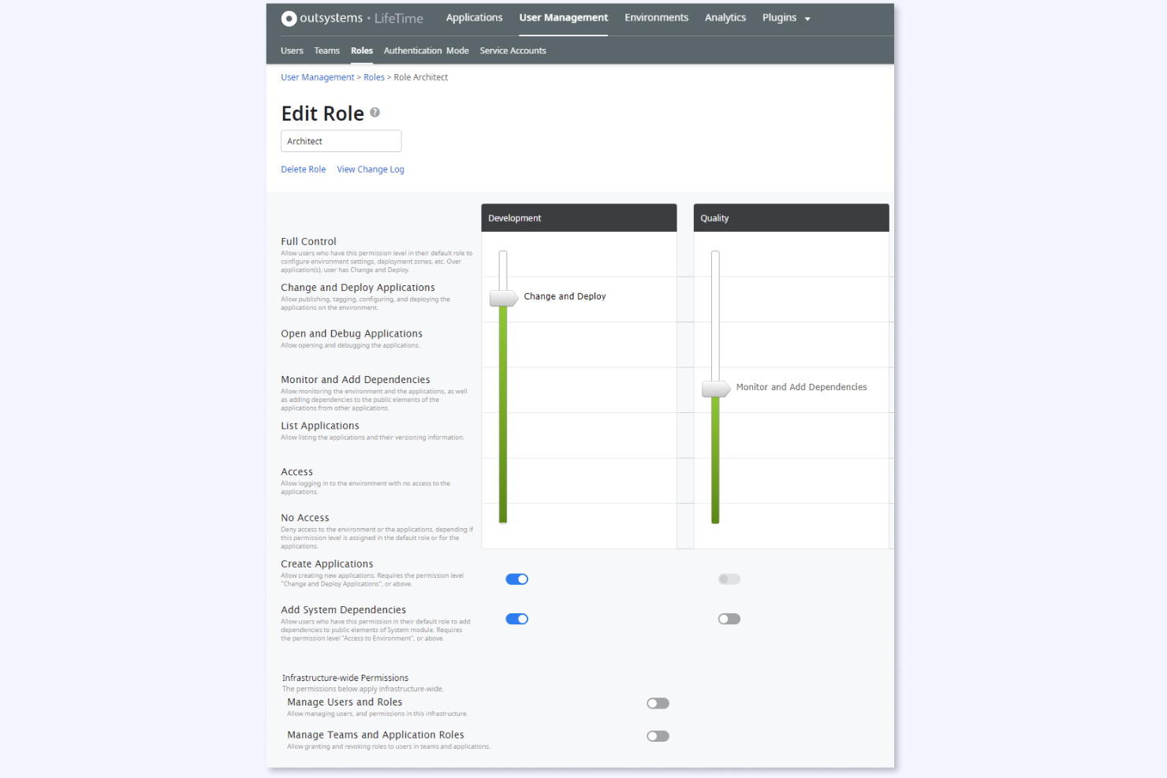Navigate to Analytics
This screenshot has width=1167, height=778.
[x=725, y=17]
